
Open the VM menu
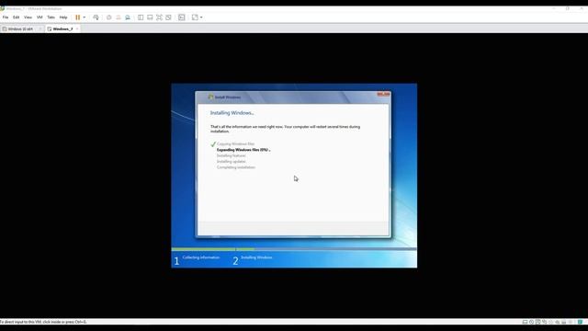pyautogui.click(x=40, y=17)
